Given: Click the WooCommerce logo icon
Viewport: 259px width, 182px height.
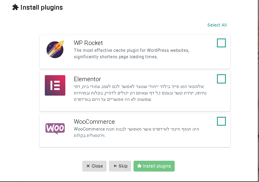Looking at the screenshot, I should [55, 128].
